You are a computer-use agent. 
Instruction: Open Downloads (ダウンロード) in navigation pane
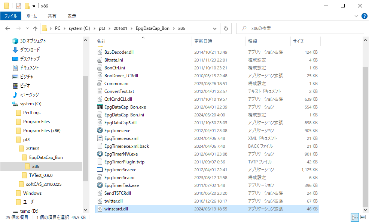[26, 50]
